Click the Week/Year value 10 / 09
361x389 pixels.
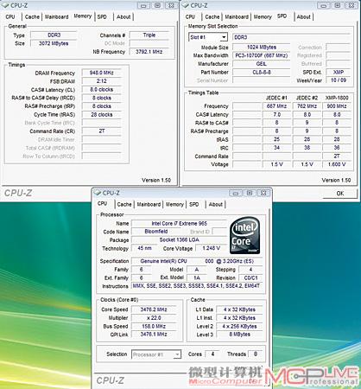[339, 80]
